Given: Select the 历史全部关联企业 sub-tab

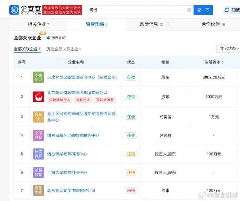Looking at the screenshot, I should coord(63,49).
